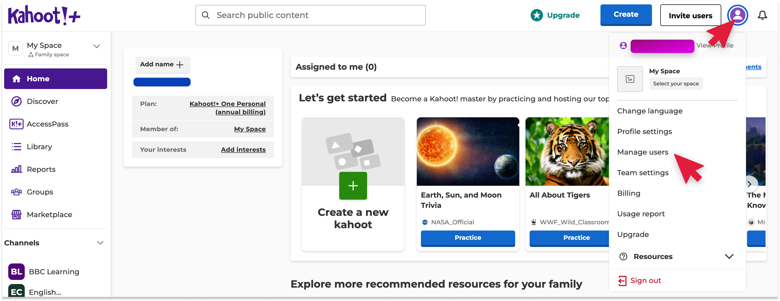Click the Resources question mark icon
The image size is (780, 301).
click(x=623, y=256)
